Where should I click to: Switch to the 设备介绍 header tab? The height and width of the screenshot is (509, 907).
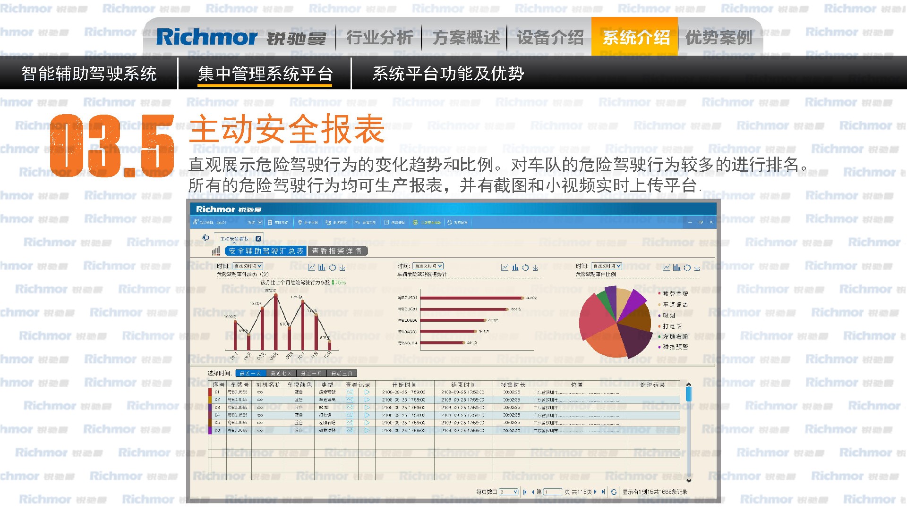click(x=550, y=37)
